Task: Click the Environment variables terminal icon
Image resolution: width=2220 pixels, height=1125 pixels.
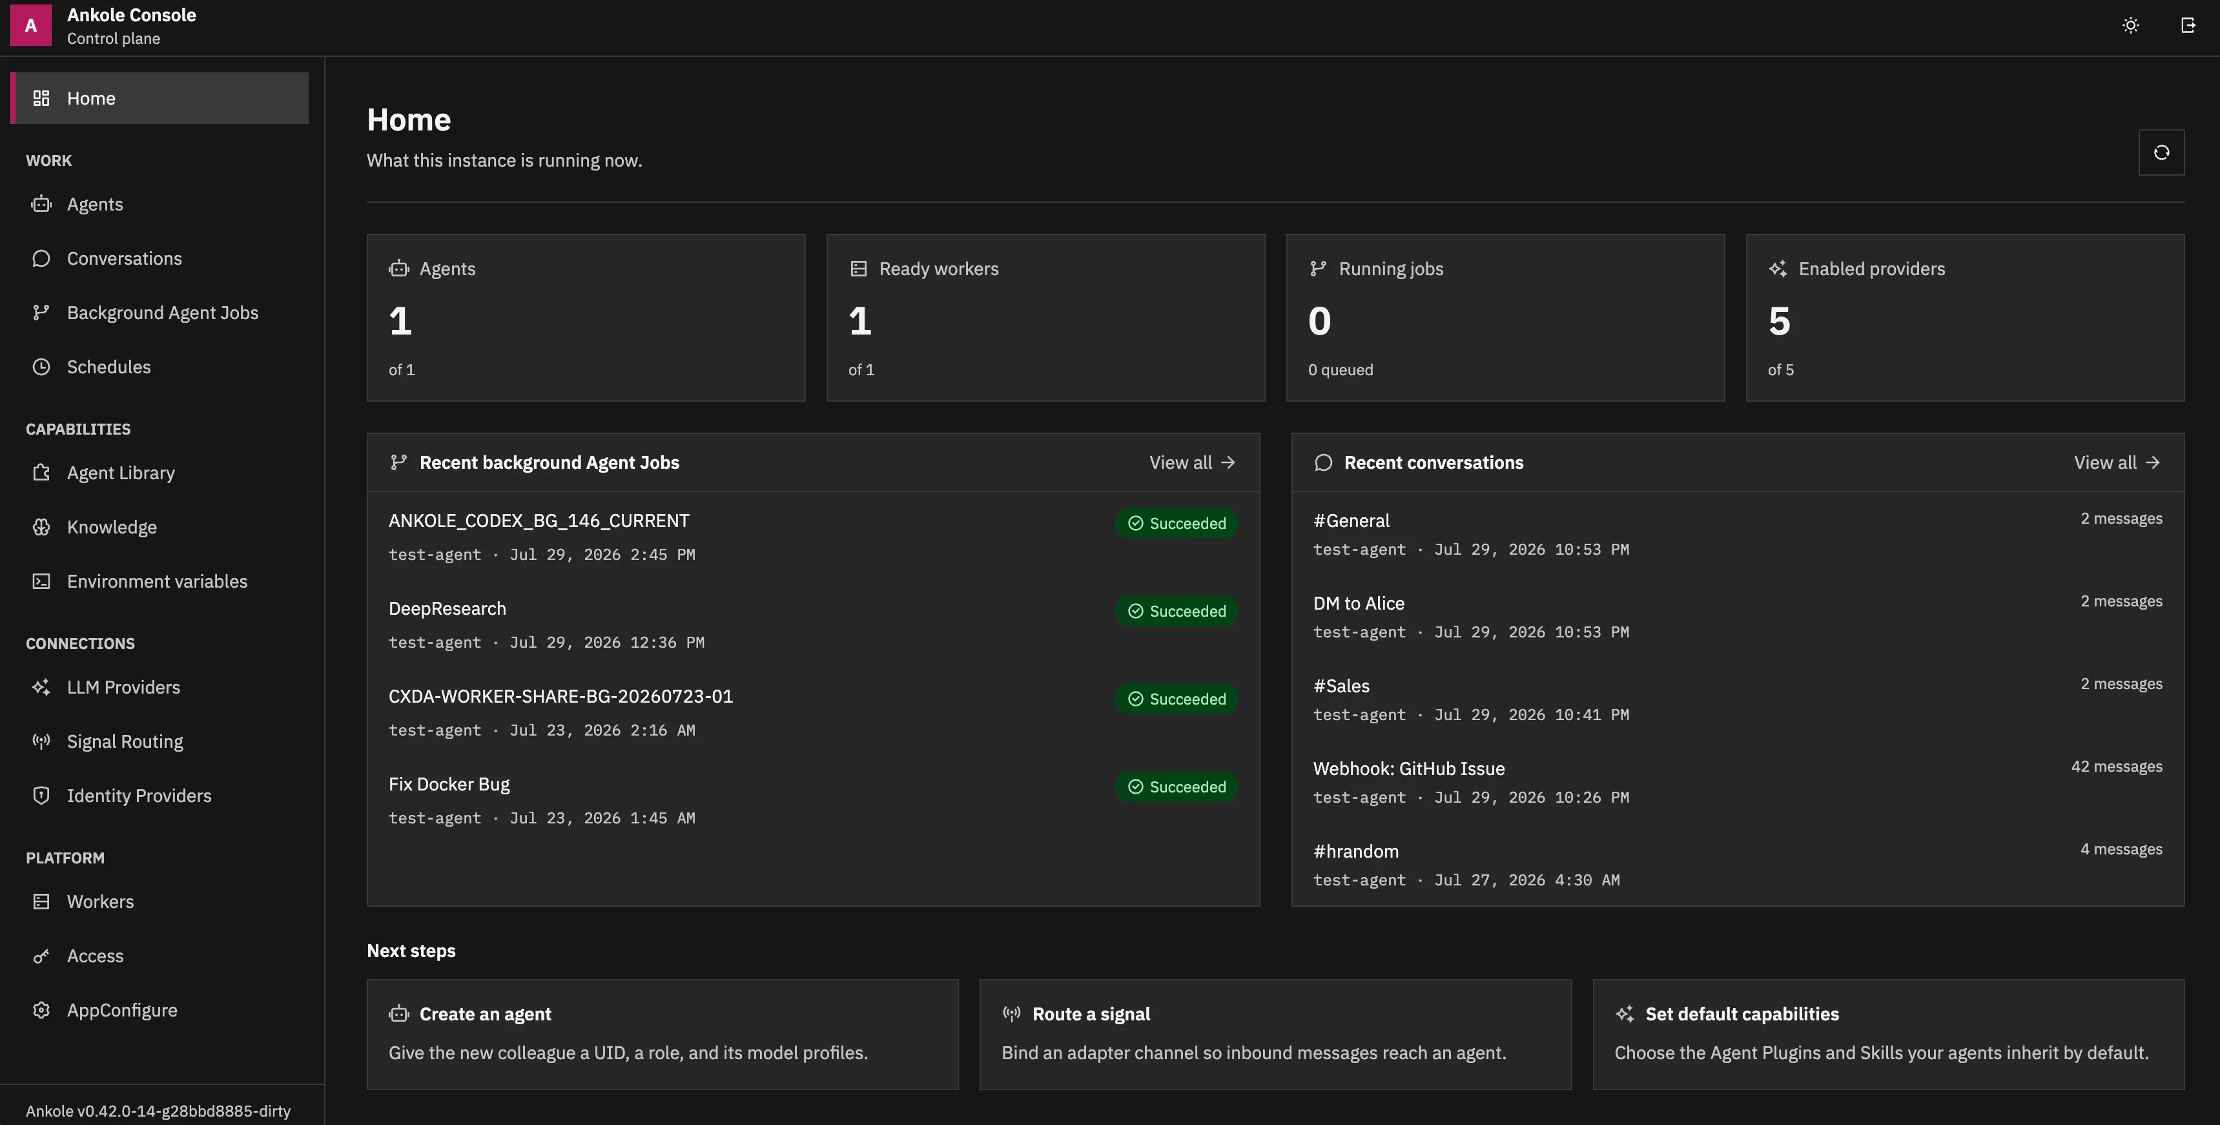Action: coord(41,582)
